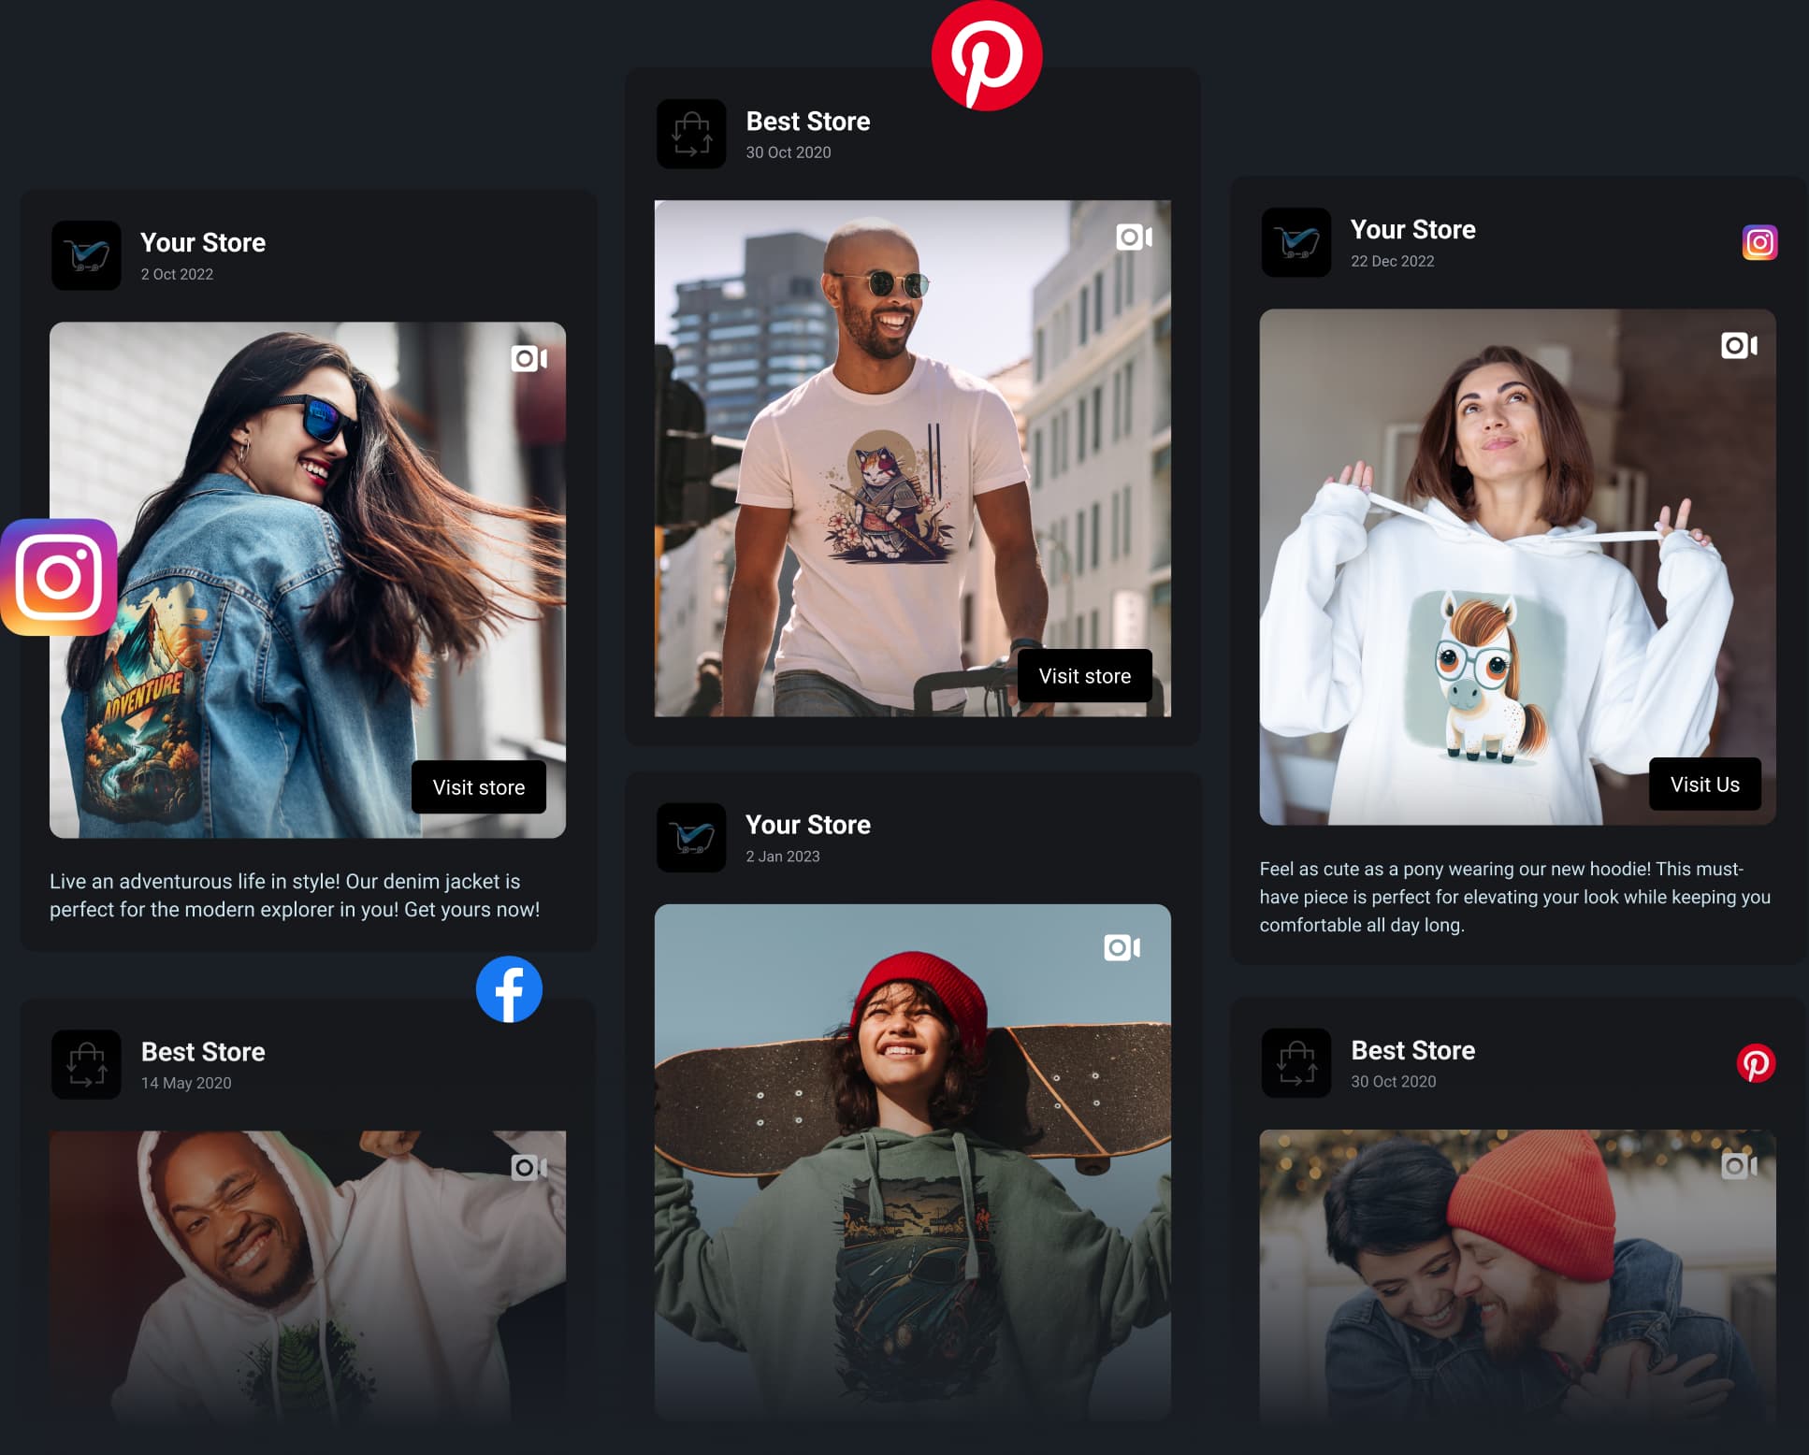Screen dimensions: 1809x1455
Task: Click the video icon on the white hoodie man photo
Action: (528, 1167)
